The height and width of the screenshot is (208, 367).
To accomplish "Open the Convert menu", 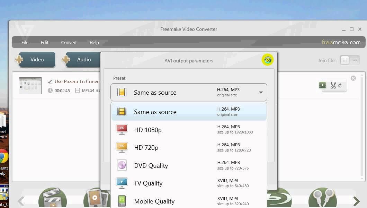I will coord(69,42).
